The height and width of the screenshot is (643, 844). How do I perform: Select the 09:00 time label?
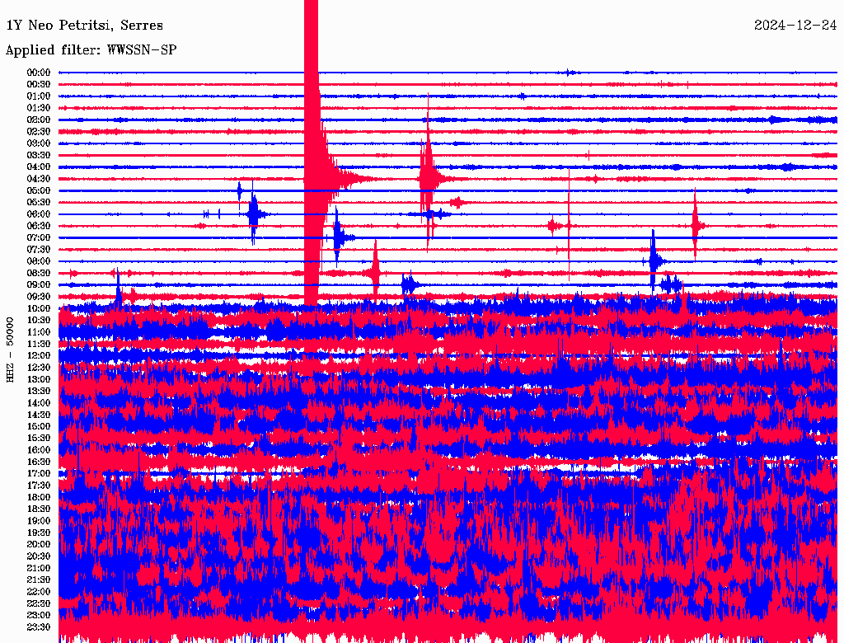39,285
